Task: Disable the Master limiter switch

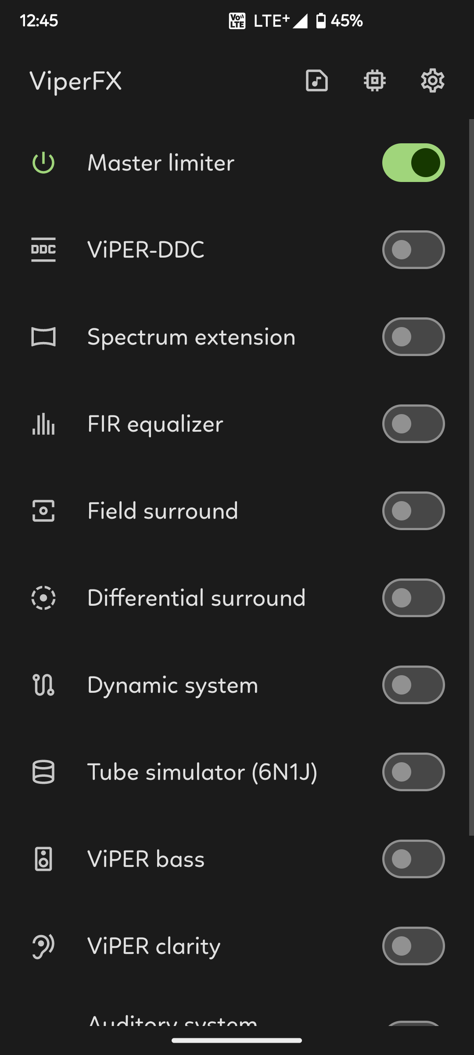Action: 413,163
